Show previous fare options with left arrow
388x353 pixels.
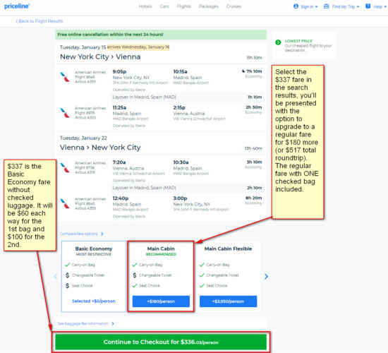[x=56, y=277]
